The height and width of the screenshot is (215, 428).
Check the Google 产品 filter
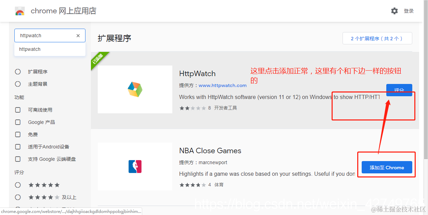point(18,122)
